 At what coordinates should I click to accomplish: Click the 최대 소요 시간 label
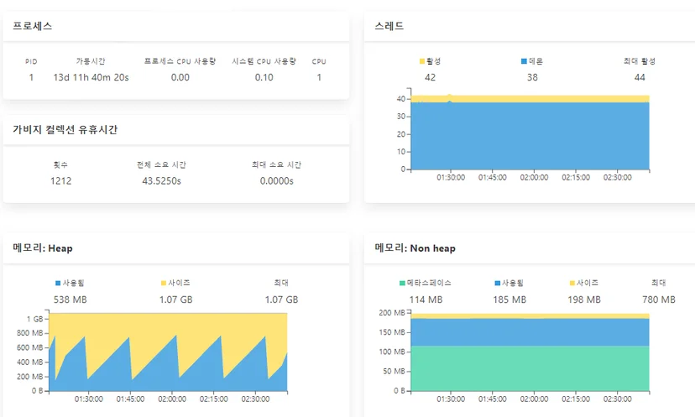277,164
